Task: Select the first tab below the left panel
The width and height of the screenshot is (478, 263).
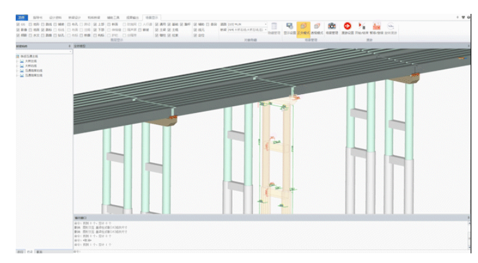Action: (x=20, y=252)
